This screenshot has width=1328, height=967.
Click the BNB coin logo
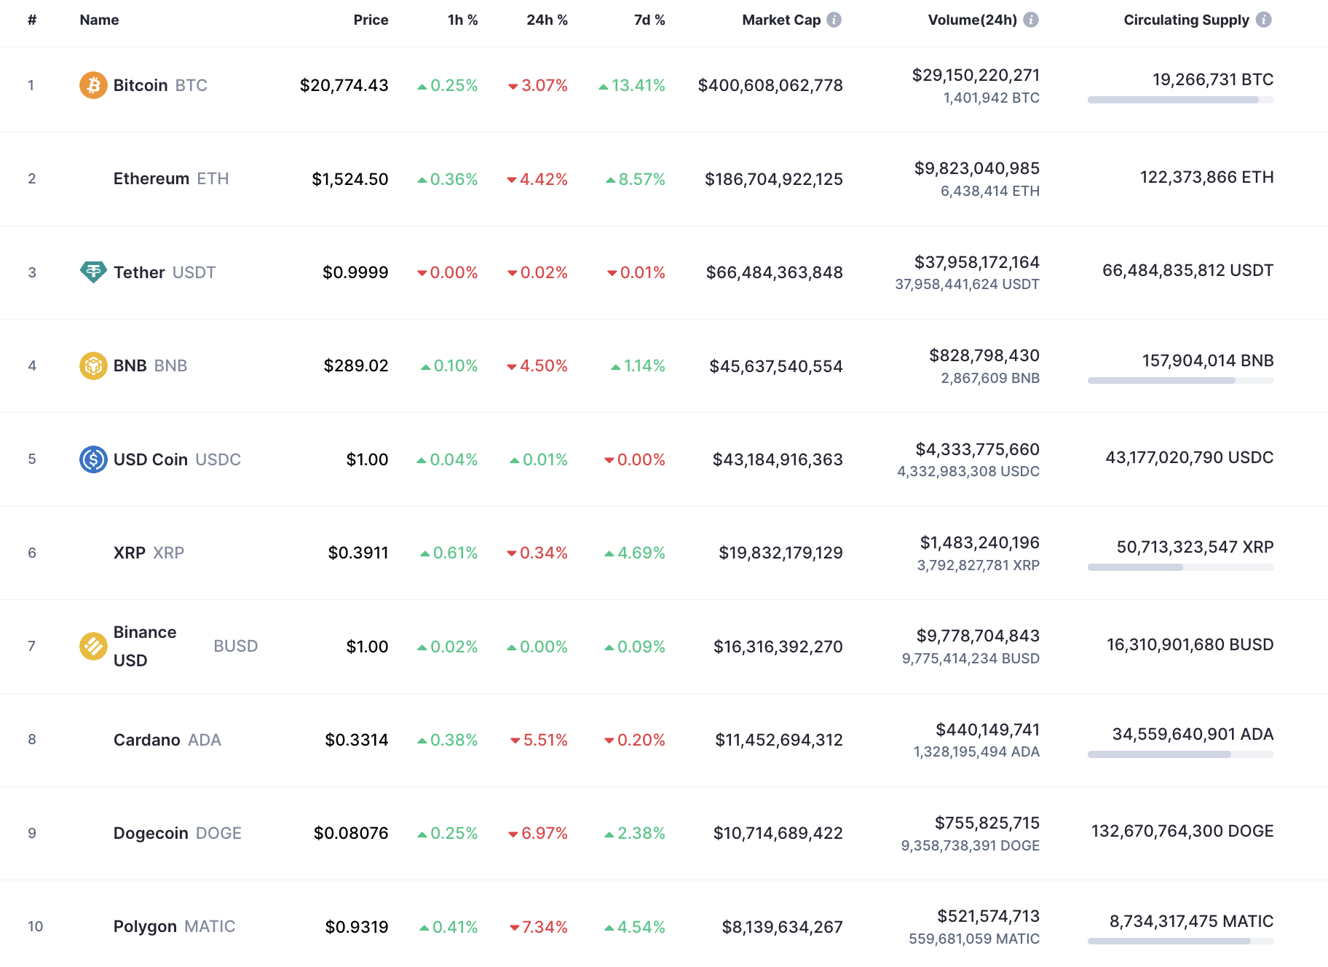(93, 366)
